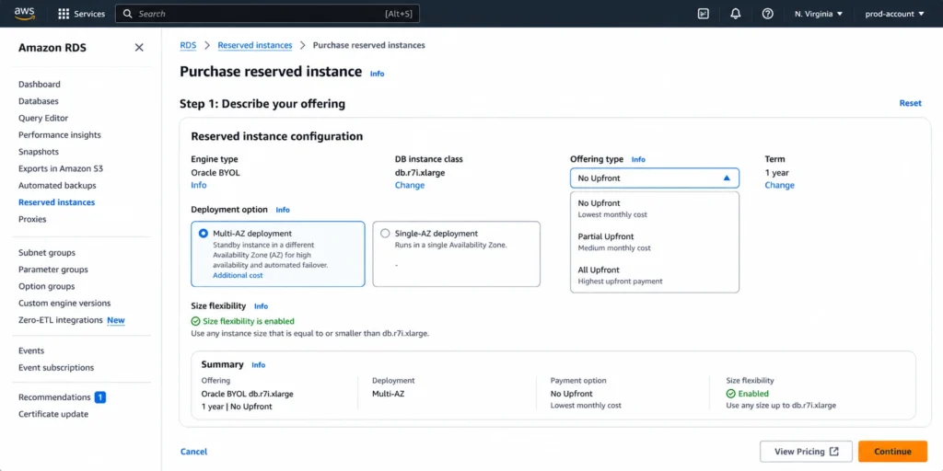This screenshot has height=471, width=943.
Task: Choose All Upfront option
Action: (x=655, y=275)
